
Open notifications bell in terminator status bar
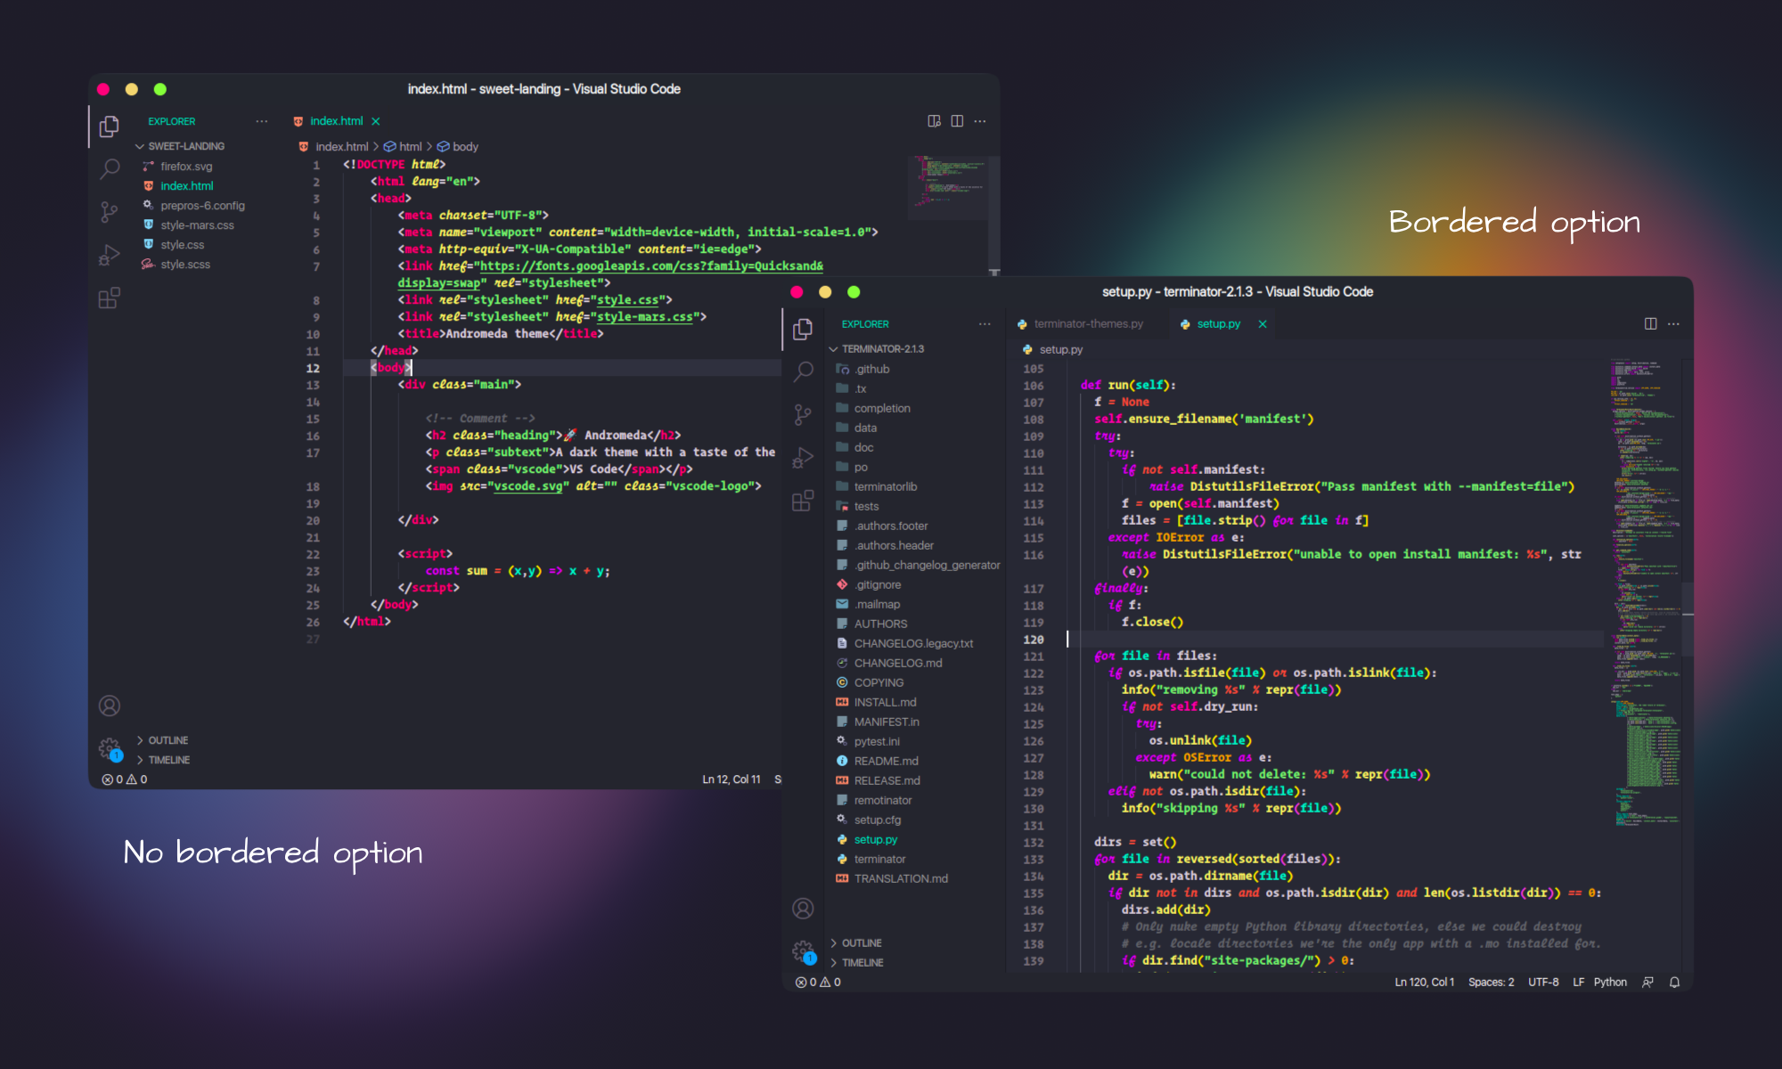(x=1674, y=982)
